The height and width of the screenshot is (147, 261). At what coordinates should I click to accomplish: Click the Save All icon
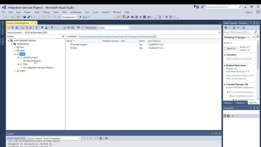tap(29, 17)
